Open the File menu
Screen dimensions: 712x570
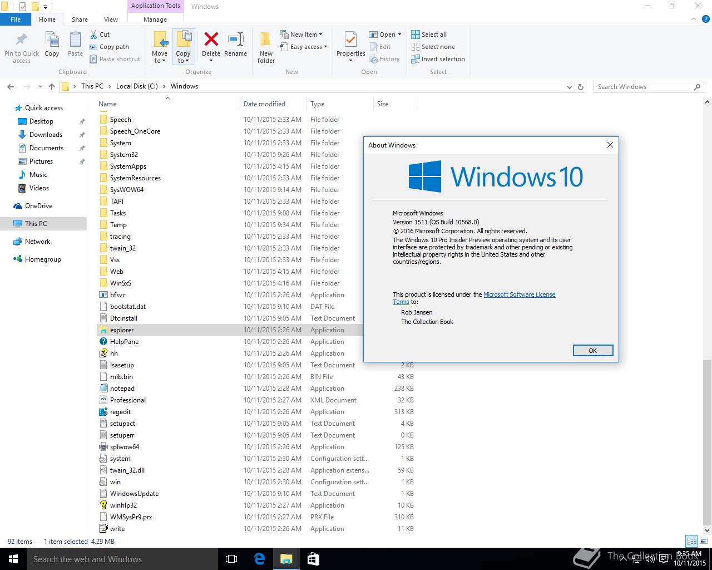(16, 19)
